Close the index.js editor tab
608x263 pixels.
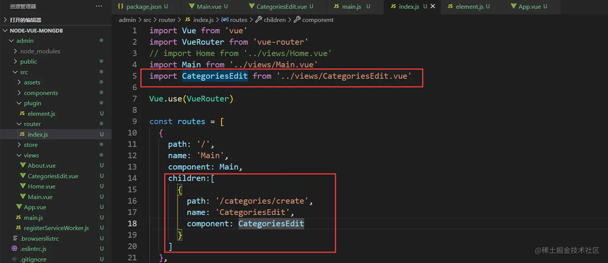pyautogui.click(x=433, y=6)
